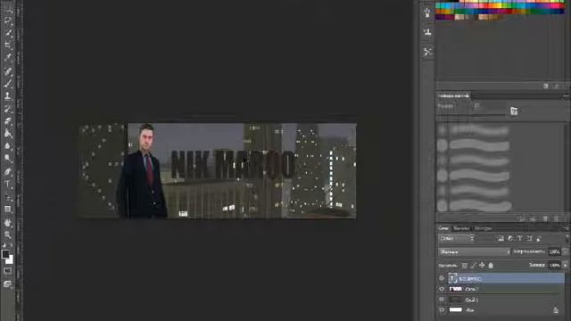The width and height of the screenshot is (571, 321).
Task: Click the foreground color swatch
Action: point(5,254)
